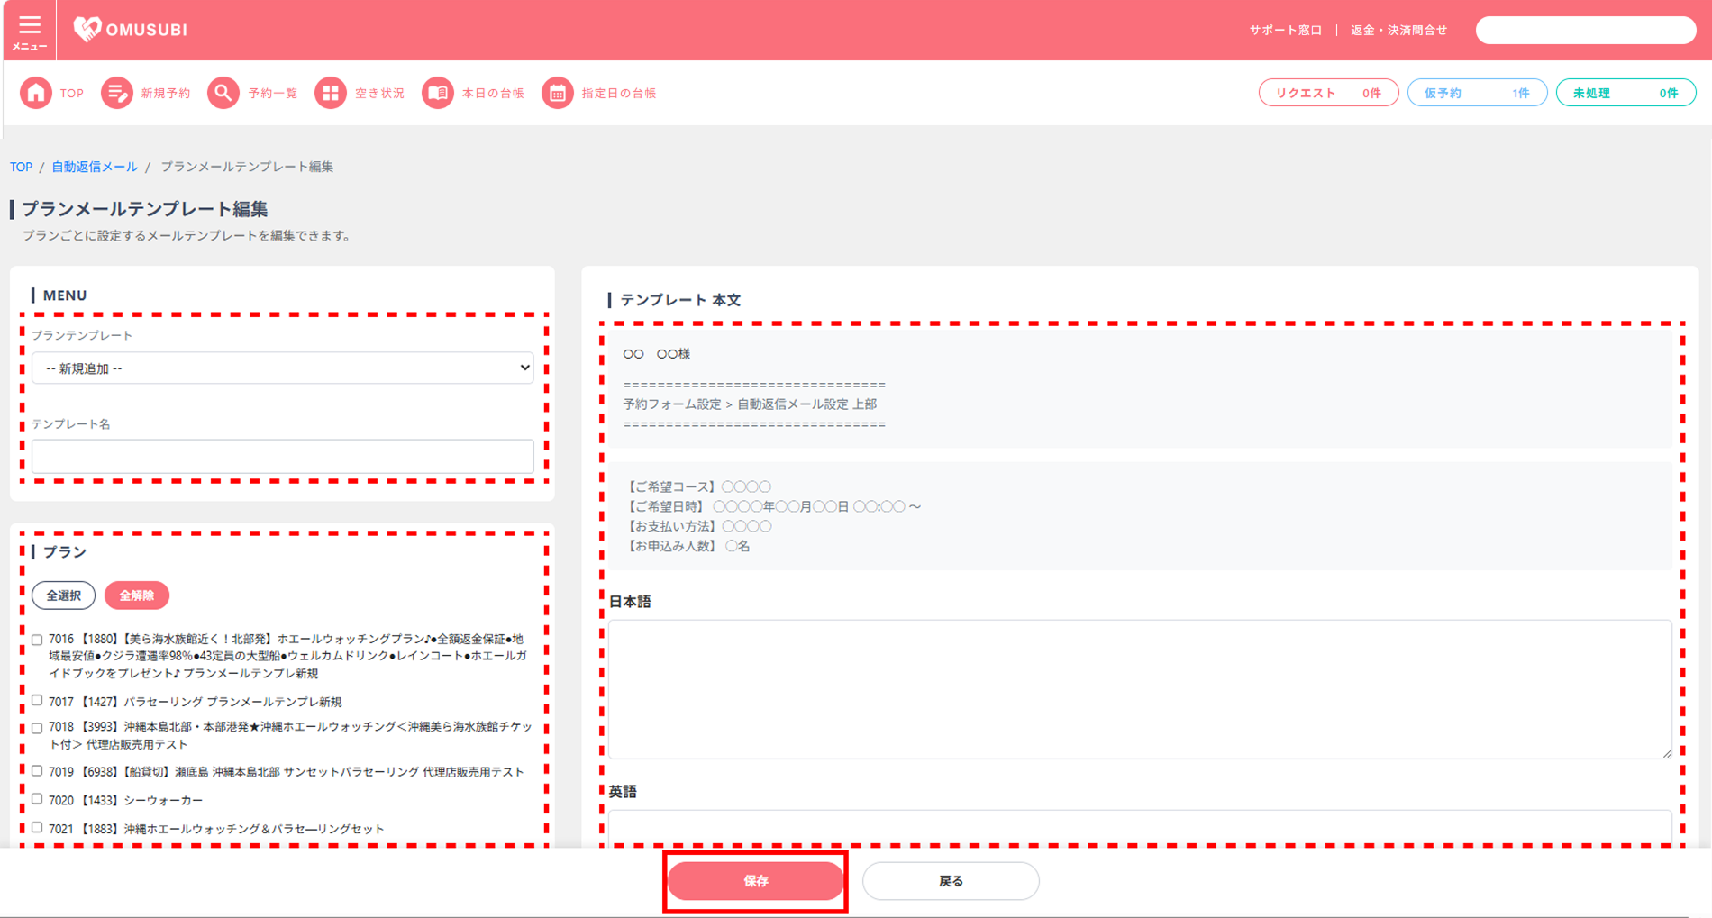The height and width of the screenshot is (918, 1712).
Task: Click the TOP home icon
Action: [36, 93]
